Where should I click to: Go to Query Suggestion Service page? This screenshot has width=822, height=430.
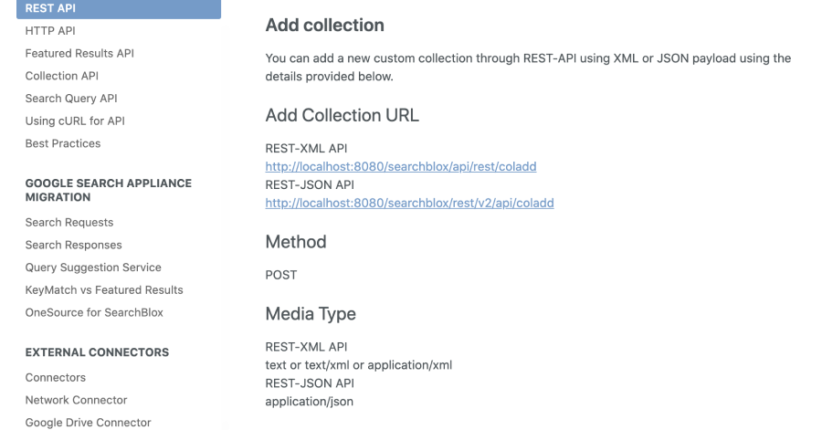click(93, 267)
